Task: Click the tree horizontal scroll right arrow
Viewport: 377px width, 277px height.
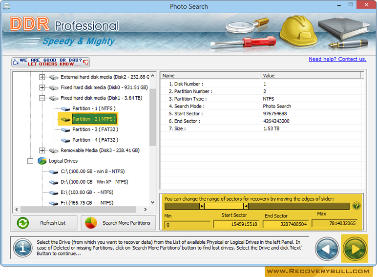Action: point(145,210)
